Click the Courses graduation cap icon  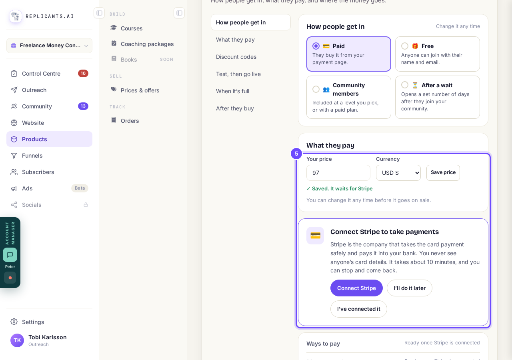(x=114, y=28)
